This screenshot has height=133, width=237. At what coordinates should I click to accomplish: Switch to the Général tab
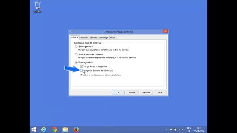click(75, 37)
